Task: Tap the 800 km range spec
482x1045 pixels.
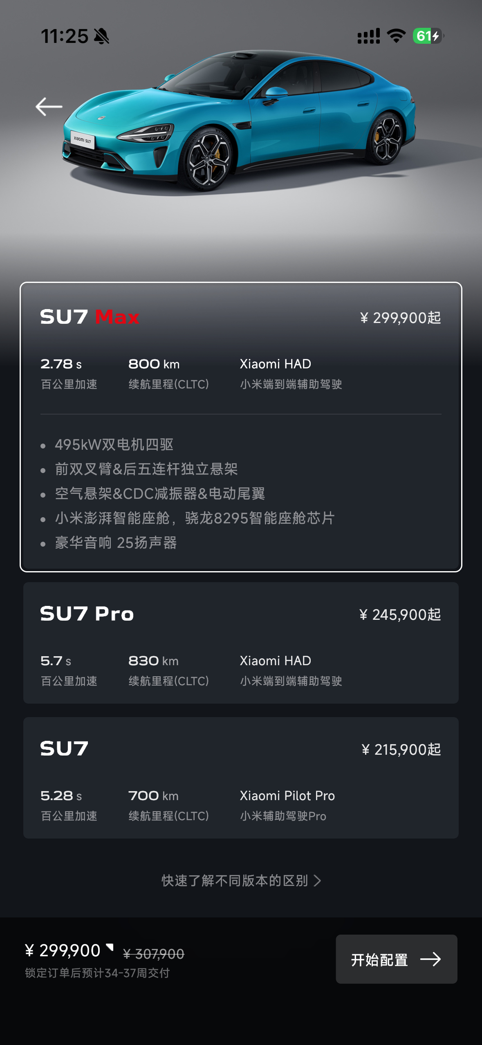Action: [154, 364]
